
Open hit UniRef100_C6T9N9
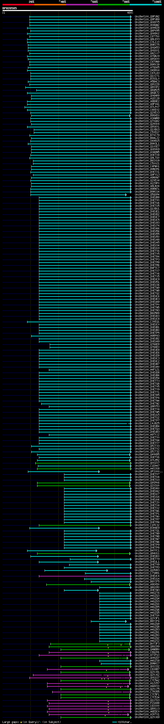coord(147,62)
